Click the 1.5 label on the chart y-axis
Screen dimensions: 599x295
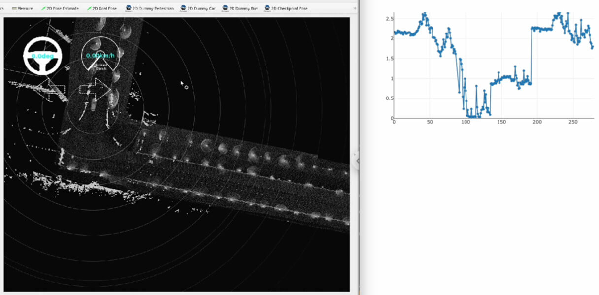[389, 59]
